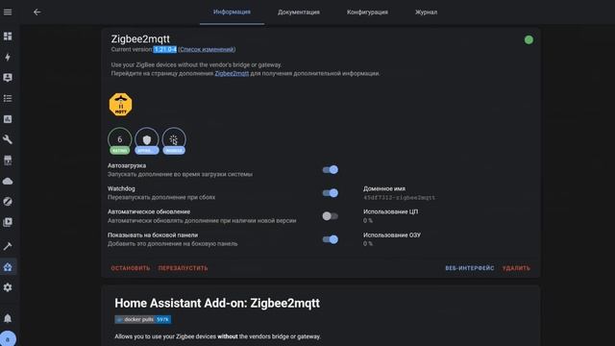Click the Zigbee2mqtt card title
The image size is (615, 346).
(140, 38)
